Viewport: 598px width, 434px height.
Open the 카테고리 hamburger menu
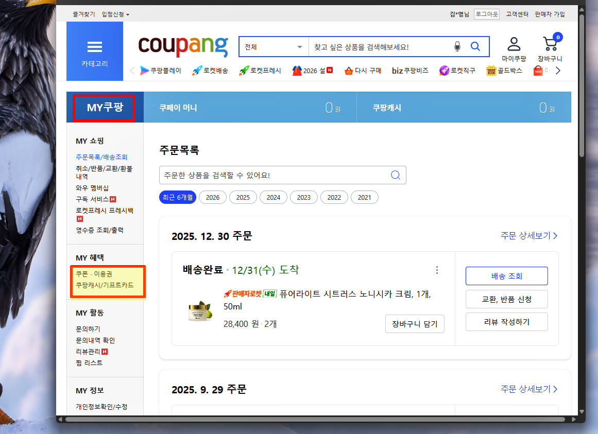[x=95, y=51]
